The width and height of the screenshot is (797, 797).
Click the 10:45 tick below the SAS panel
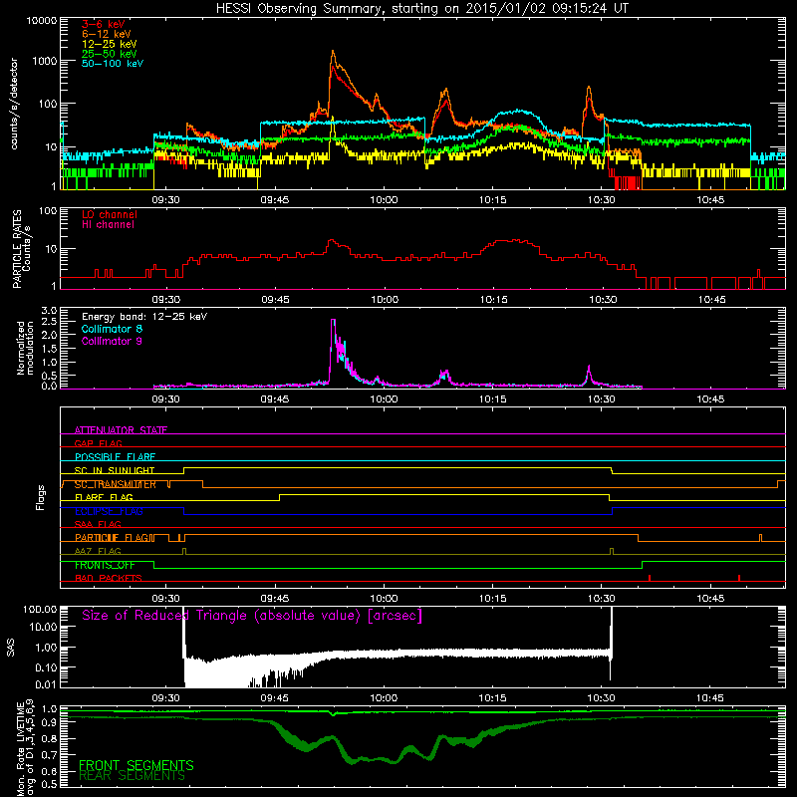[x=710, y=698]
